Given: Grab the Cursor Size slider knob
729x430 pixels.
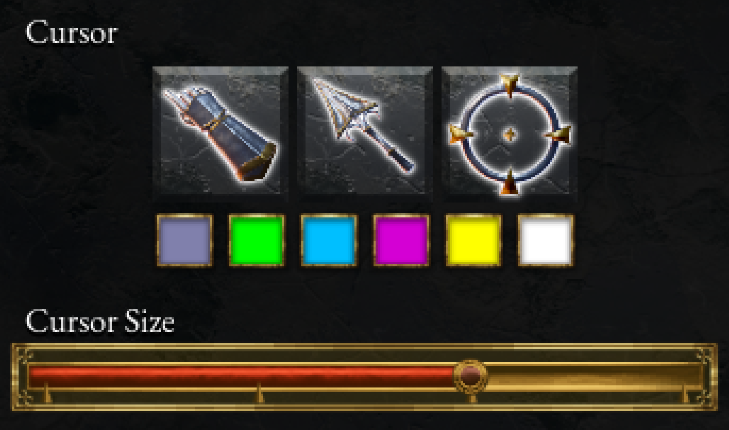Looking at the screenshot, I should 471,376.
